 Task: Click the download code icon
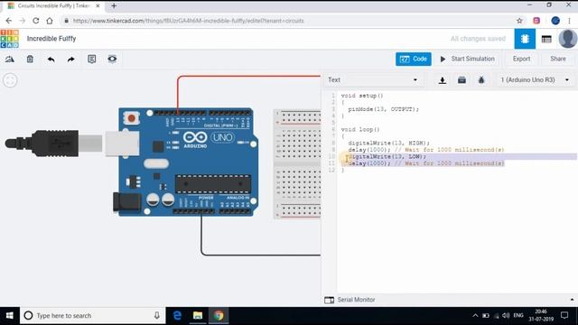coord(443,80)
